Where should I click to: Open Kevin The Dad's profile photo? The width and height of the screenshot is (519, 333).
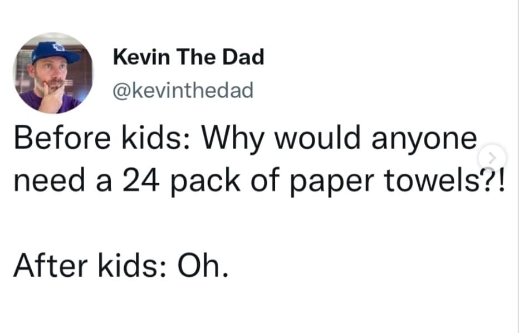click(x=53, y=73)
